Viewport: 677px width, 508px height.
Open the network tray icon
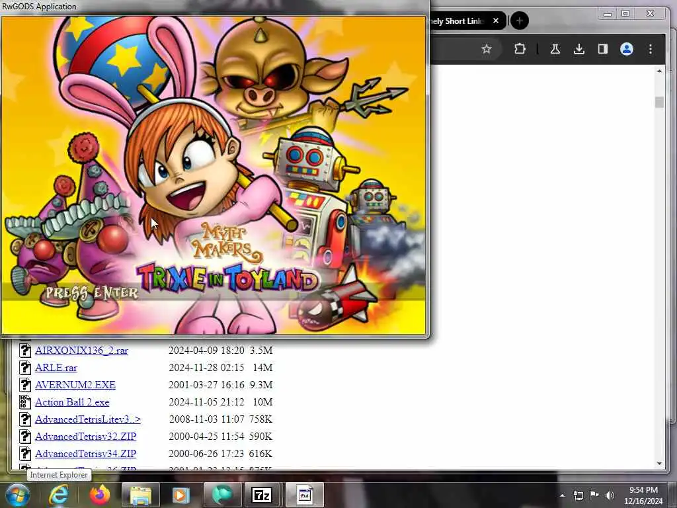(x=578, y=495)
